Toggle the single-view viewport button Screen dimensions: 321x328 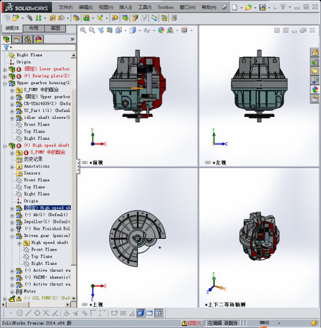click(149, 313)
